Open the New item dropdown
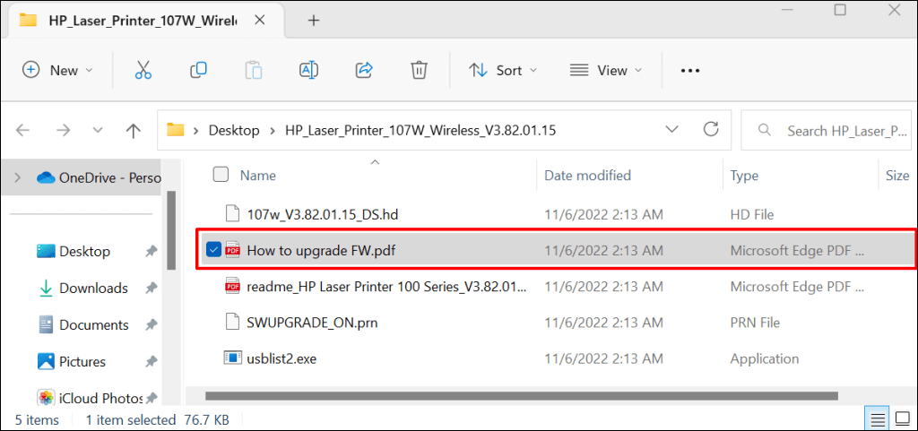 [57, 70]
